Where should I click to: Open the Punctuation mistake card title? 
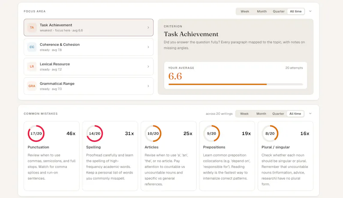click(38, 147)
